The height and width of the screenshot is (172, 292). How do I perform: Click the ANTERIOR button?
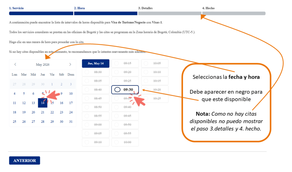(25, 161)
